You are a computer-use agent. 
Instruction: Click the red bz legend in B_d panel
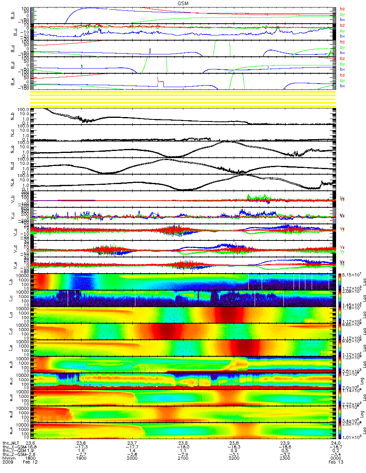point(342,58)
